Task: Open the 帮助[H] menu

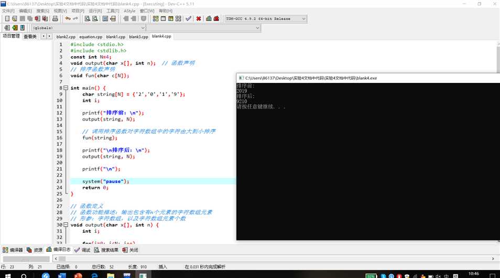Action: tap(166, 11)
